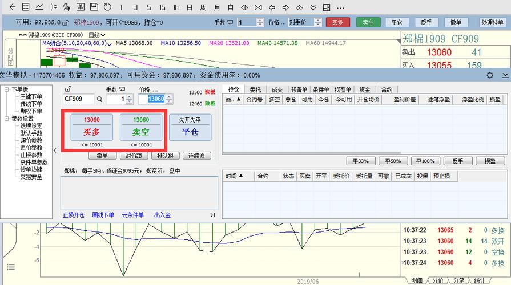Select the 15-minute period button
The width and height of the screenshot is (511, 285).
tap(162, 7)
